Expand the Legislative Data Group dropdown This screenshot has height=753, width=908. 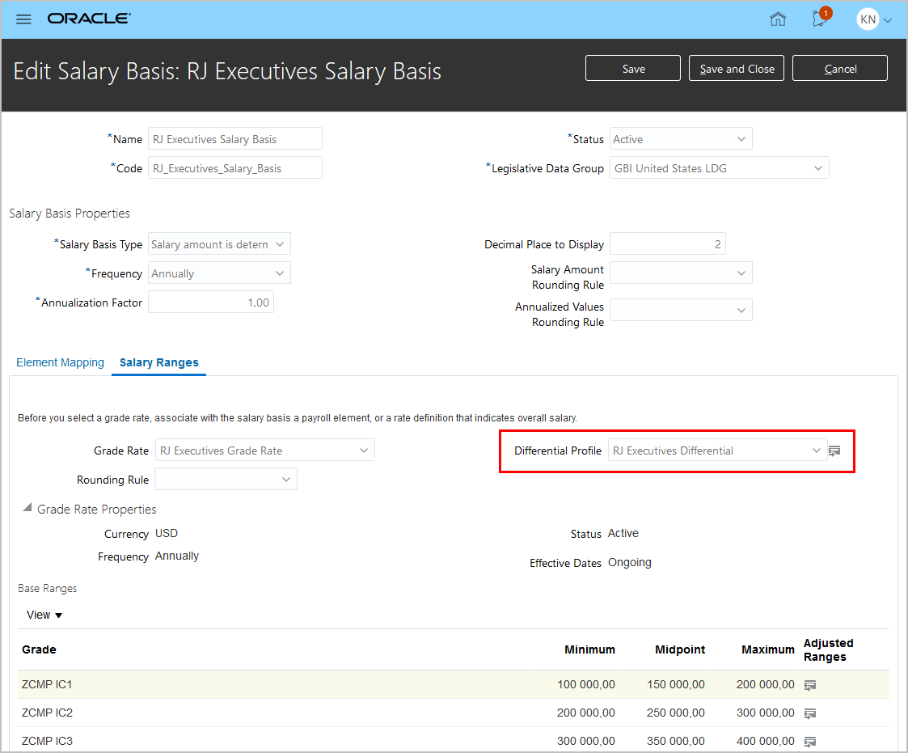(719, 168)
